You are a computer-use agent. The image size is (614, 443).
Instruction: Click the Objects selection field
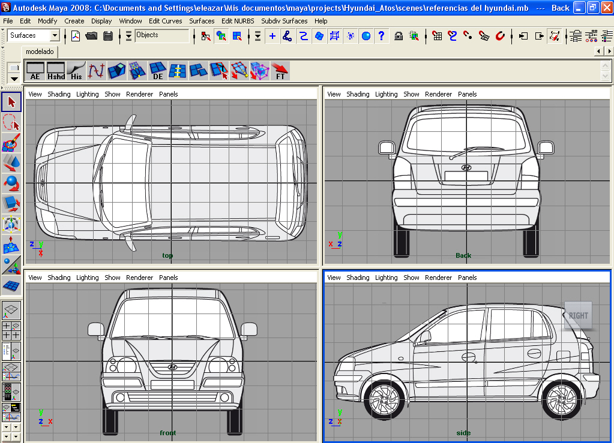(x=161, y=35)
